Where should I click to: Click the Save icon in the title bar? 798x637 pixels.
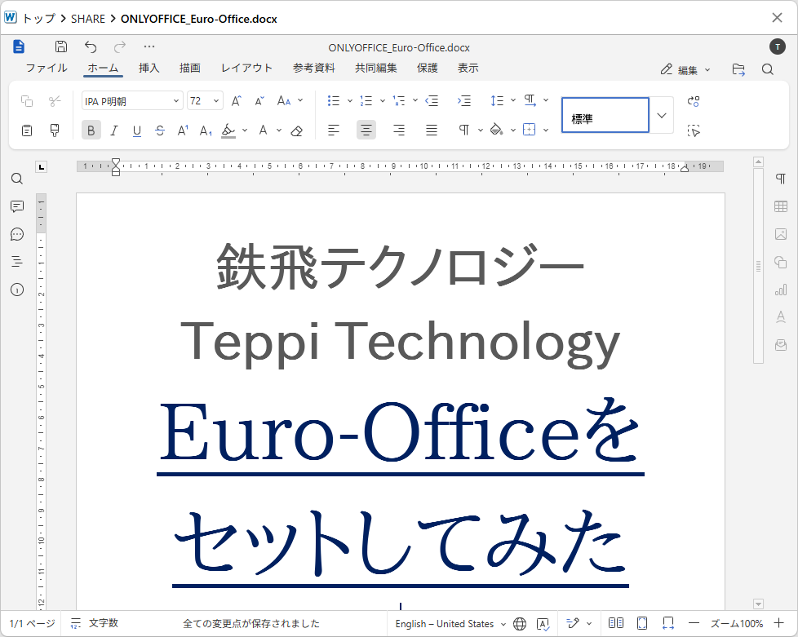coord(61,46)
